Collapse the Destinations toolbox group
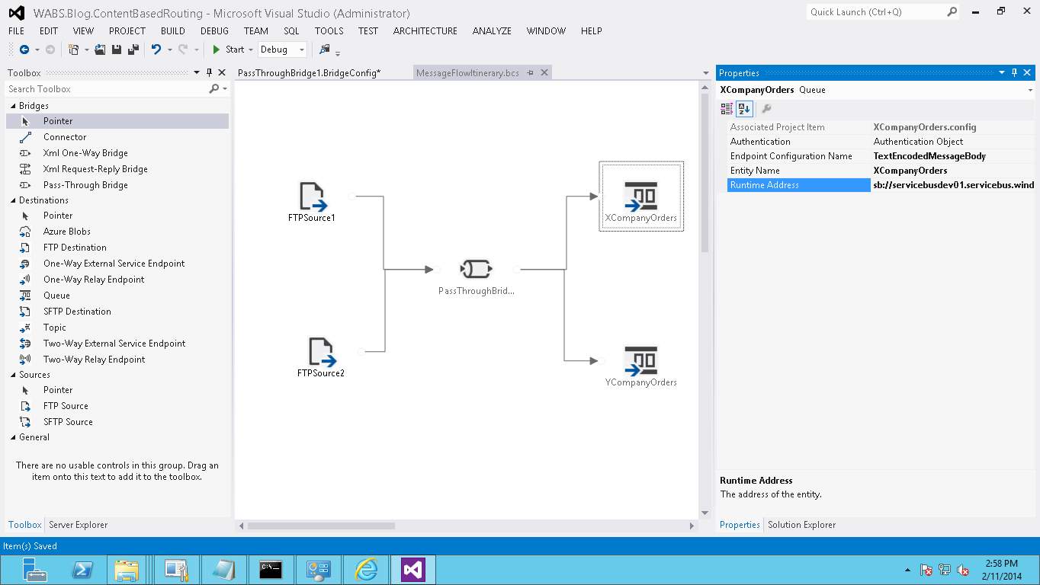This screenshot has height=585, width=1040. 13,200
